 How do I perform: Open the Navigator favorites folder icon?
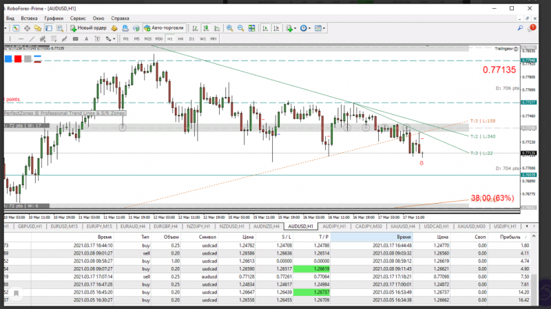[x=38, y=28]
